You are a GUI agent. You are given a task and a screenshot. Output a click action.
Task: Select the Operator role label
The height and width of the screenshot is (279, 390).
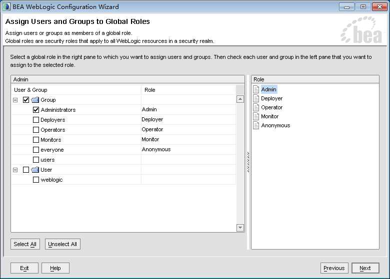[271, 107]
